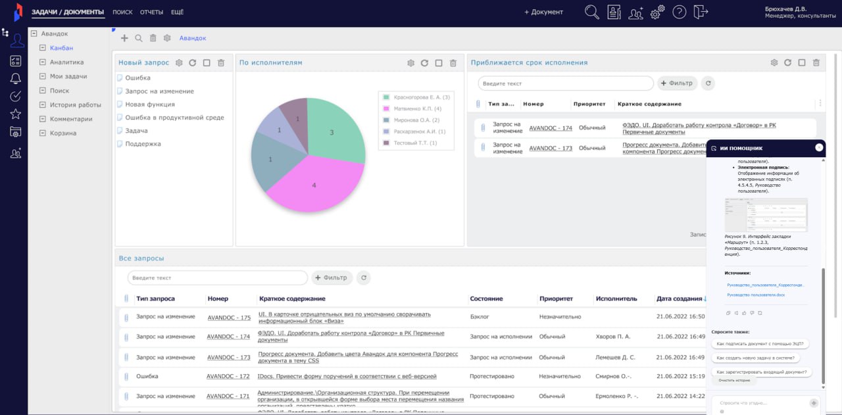Delete the «Новый запрос» widget via trash icon
The height and width of the screenshot is (415, 842).
(221, 63)
